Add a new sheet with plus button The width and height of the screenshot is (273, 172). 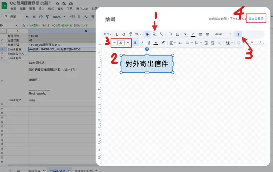pyautogui.click(x=10, y=171)
